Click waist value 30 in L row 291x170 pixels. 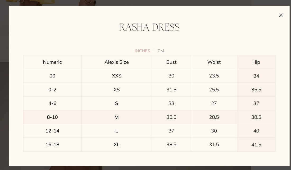pyautogui.click(x=214, y=131)
